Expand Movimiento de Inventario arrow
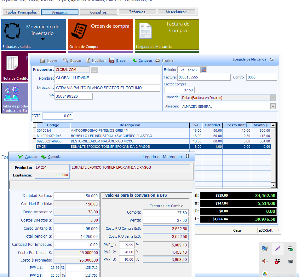299x277 pixels. tap(43, 39)
